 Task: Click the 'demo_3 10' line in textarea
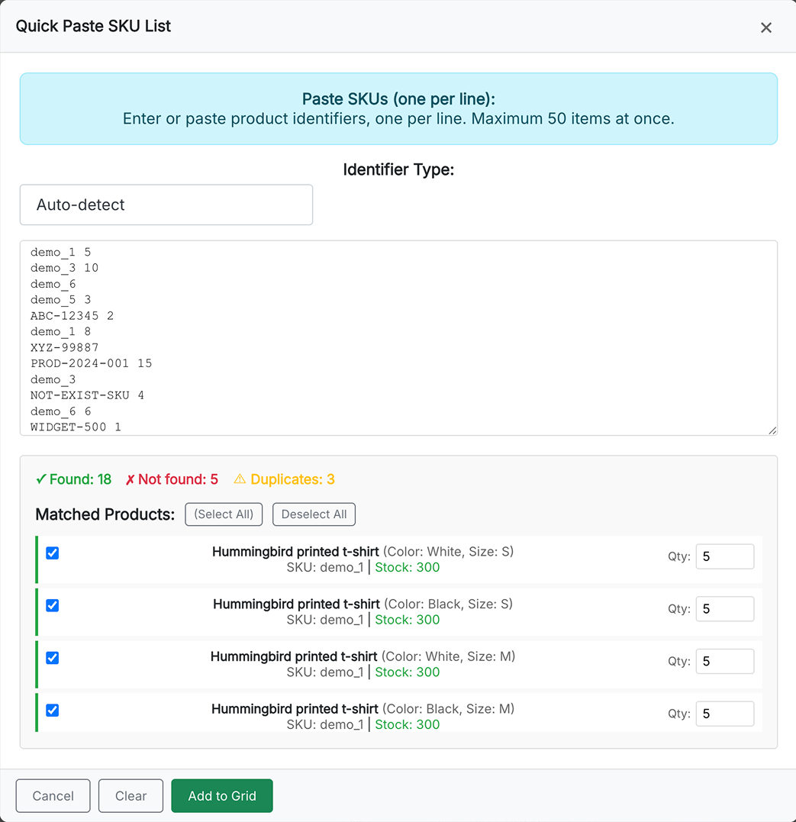65,268
